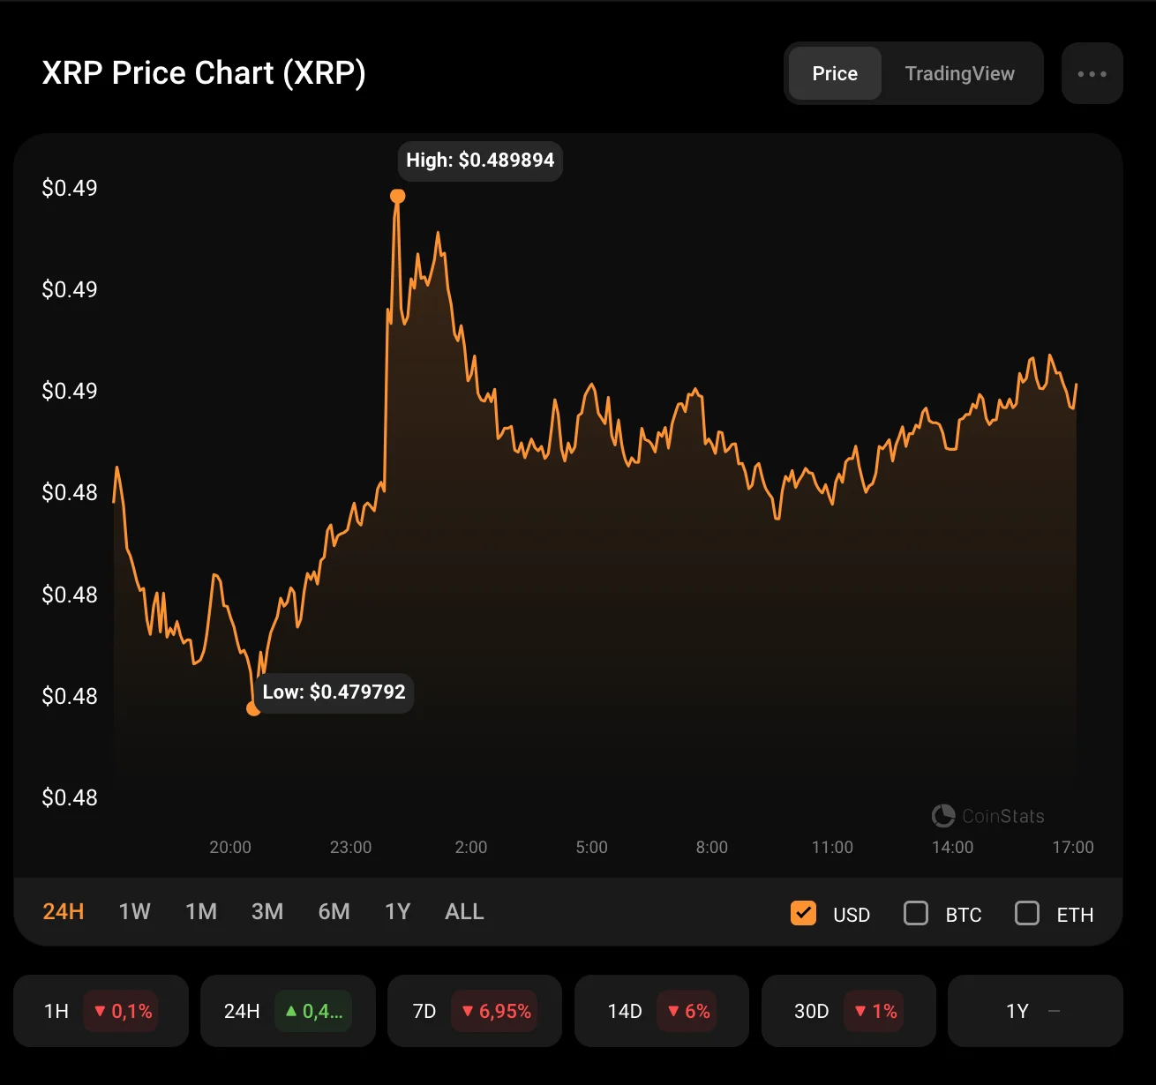Viewport: 1156px width, 1085px height.
Task: Uncheck the USD currency checkbox
Action: [803, 913]
